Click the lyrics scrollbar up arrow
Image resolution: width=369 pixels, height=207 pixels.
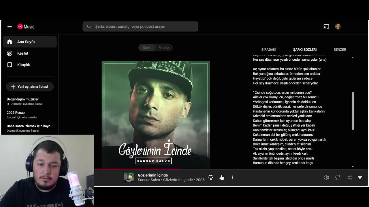click(x=353, y=58)
